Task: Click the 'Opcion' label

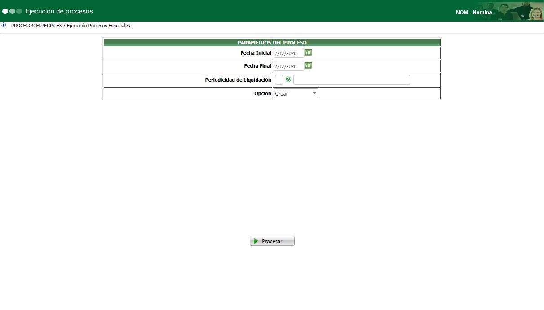Action: [263, 93]
